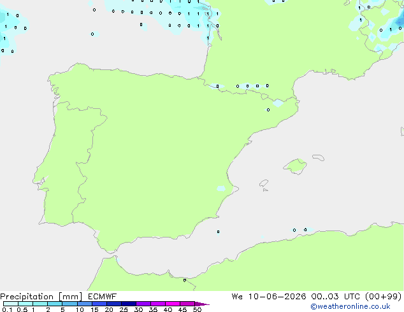404x312 pixels.
Task: Pick the 30–35 mm purple legend swatch
Action: (x=143, y=304)
